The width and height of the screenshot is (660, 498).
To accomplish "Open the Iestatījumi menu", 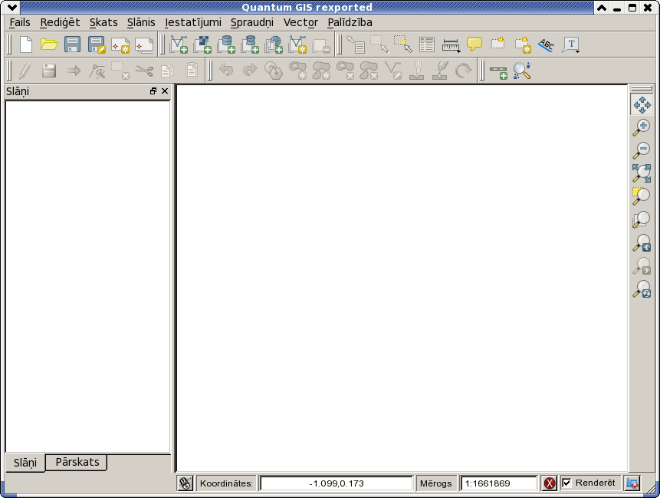I will (192, 22).
